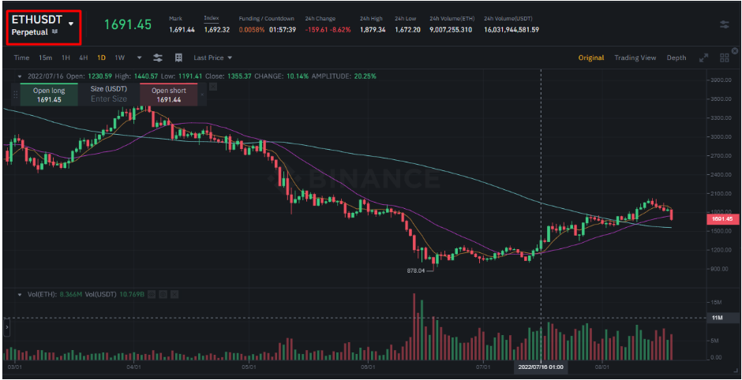The height and width of the screenshot is (380, 742).
Task: Open the multi-chart grid layout icon
Action: [x=724, y=58]
